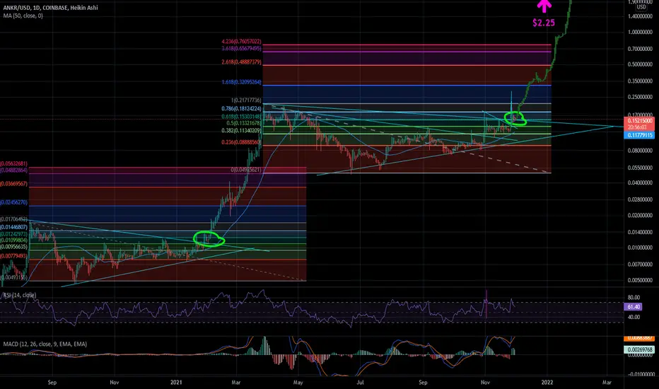
Task: Click the (0.02456270) Fibonacci label
Action: pyautogui.click(x=14, y=203)
